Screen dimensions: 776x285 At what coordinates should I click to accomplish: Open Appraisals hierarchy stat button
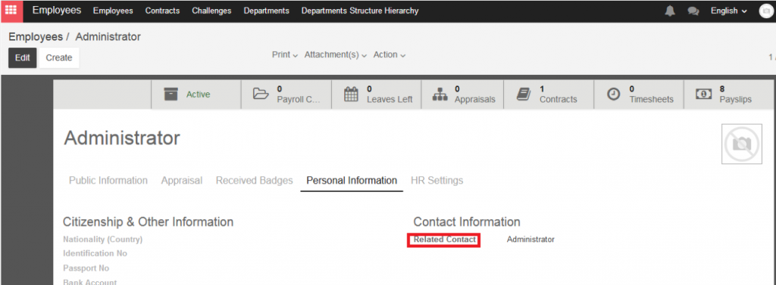click(x=463, y=94)
